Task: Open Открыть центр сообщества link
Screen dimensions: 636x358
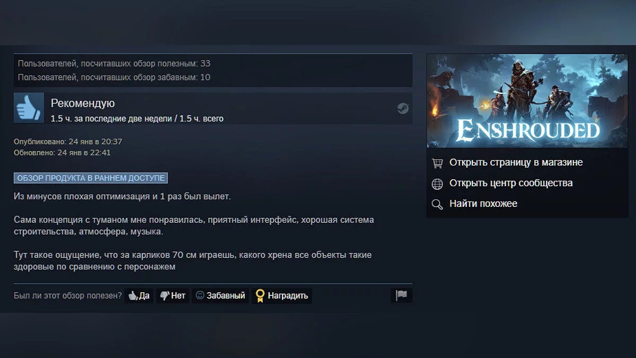Action: tap(511, 183)
